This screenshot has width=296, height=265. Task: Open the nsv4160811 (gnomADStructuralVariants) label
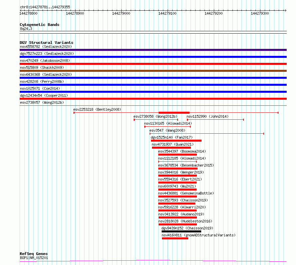pos(199,235)
